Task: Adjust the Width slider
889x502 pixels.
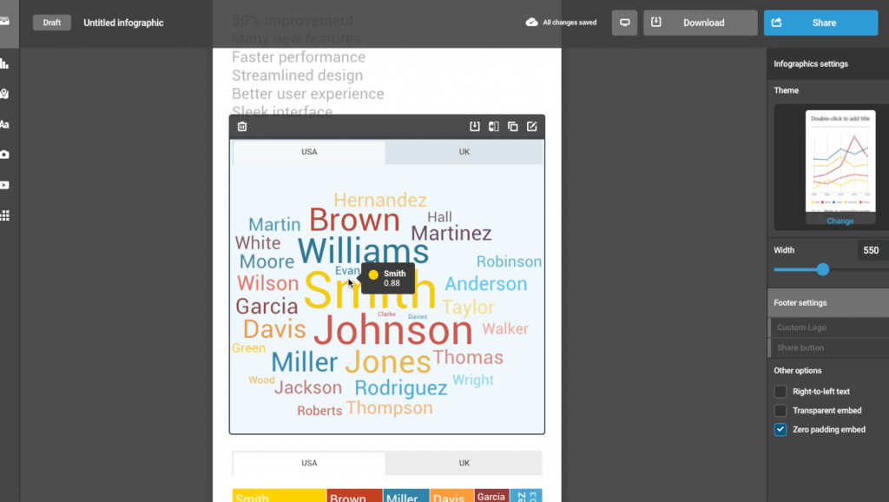Action: pyautogui.click(x=821, y=269)
